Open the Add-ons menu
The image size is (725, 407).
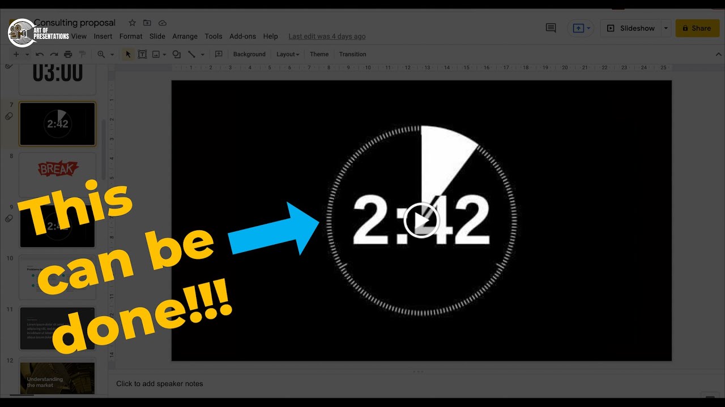[x=243, y=36]
